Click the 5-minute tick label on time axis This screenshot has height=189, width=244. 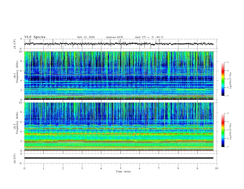120,169
